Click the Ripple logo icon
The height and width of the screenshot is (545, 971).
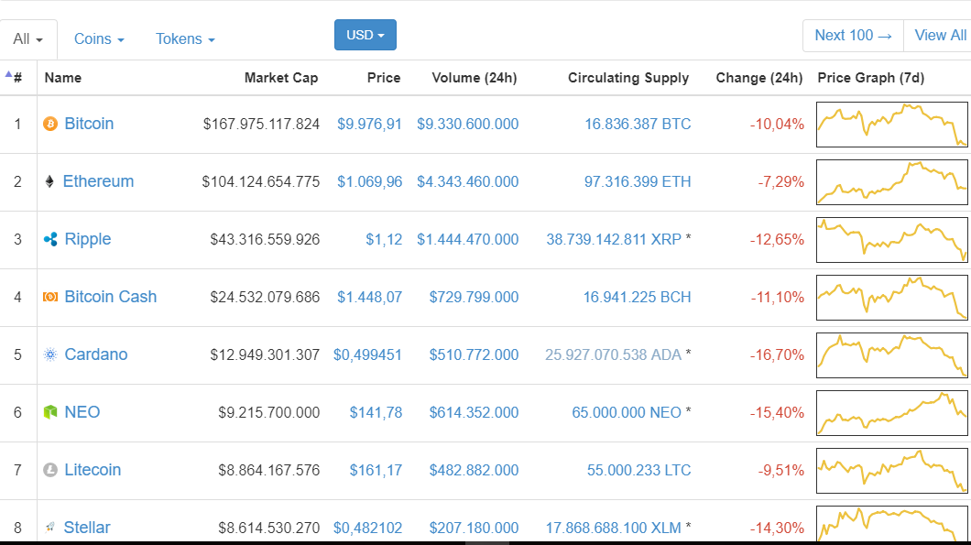(50, 239)
